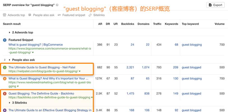Click the Keywords column header

(x=171, y=24)
